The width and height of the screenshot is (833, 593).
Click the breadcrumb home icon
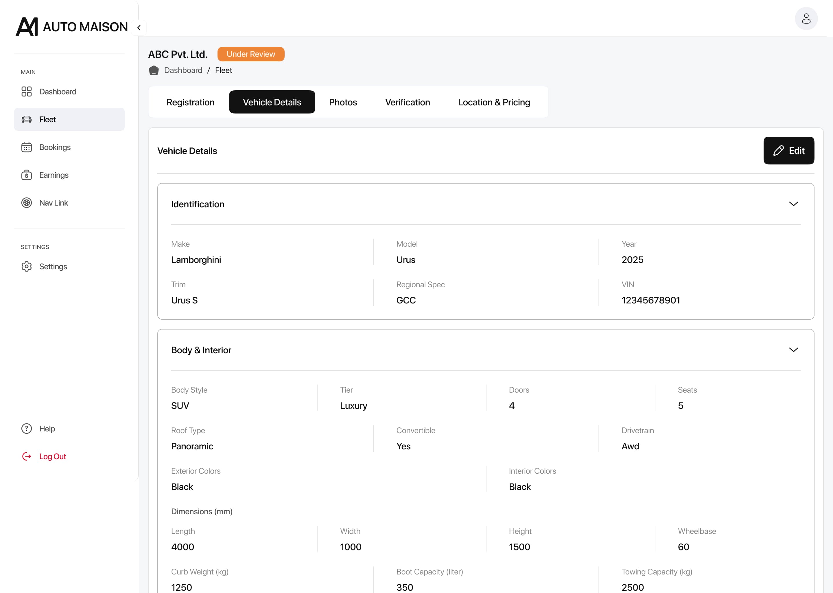coord(154,70)
